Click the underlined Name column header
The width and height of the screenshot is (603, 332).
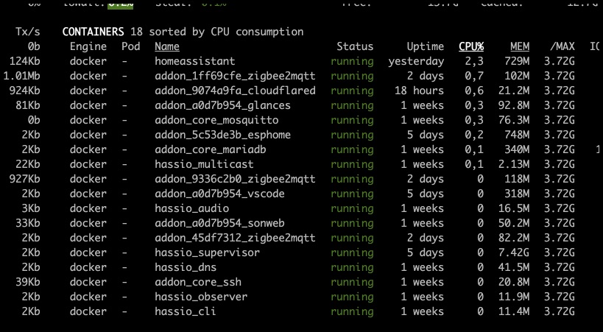[x=167, y=46]
